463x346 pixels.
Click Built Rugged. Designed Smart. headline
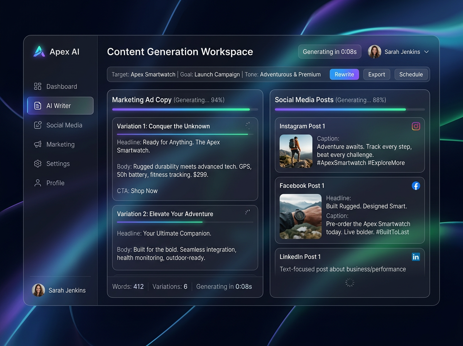367,207
